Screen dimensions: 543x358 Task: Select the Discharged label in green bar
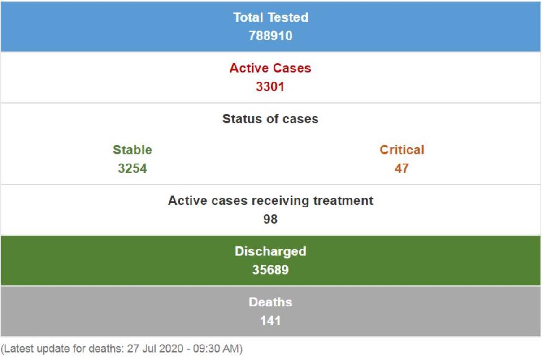pyautogui.click(x=270, y=251)
